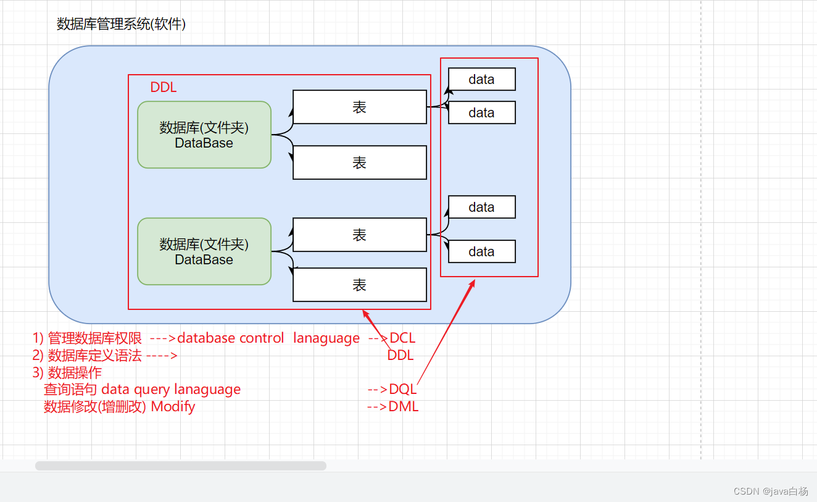This screenshot has width=817, height=502.
Task: Click the bottommost 表 table box
Action: 360,285
